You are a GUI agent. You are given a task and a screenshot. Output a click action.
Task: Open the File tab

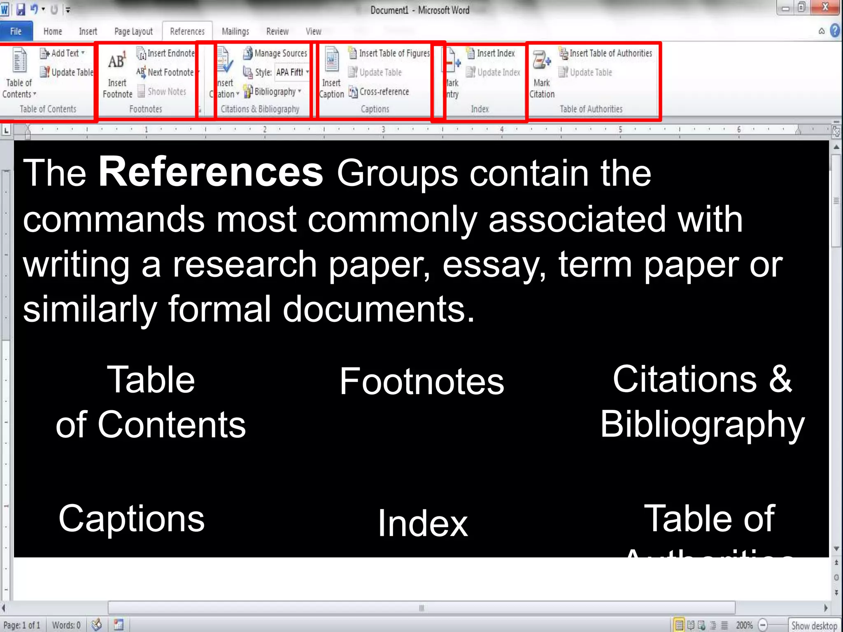pyautogui.click(x=16, y=31)
